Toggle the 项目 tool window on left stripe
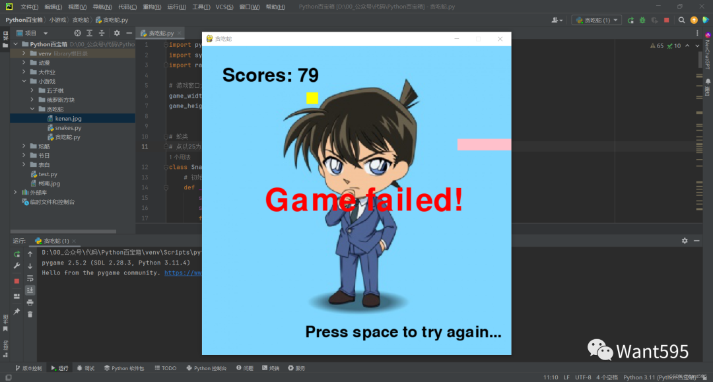 pos(5,40)
